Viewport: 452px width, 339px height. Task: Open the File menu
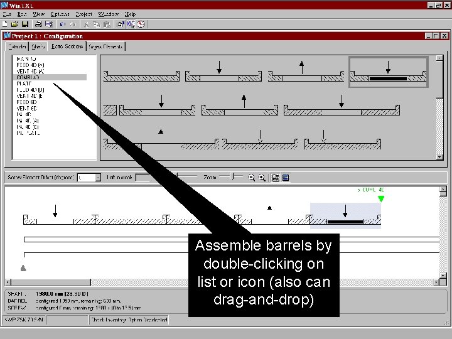coord(7,14)
